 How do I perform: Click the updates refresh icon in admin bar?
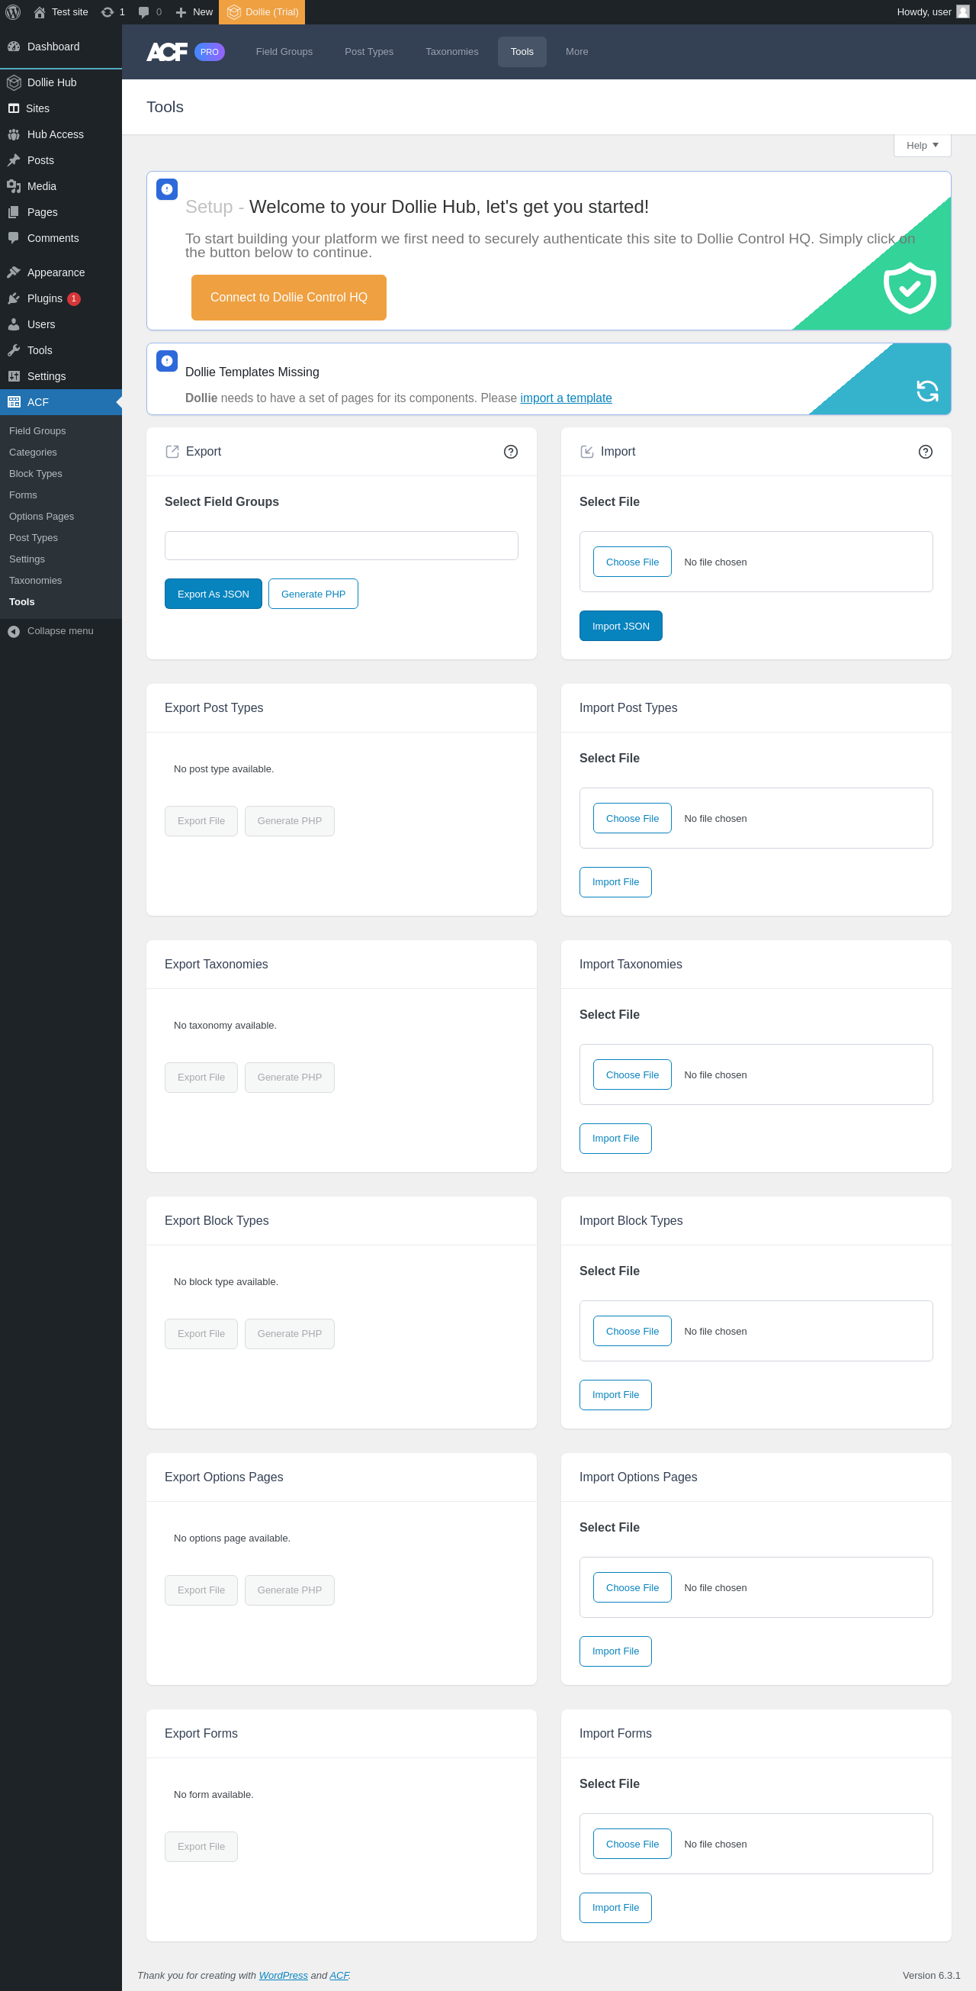pyautogui.click(x=108, y=11)
